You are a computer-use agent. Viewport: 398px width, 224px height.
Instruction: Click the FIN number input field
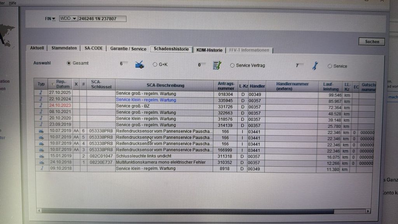[102, 19]
